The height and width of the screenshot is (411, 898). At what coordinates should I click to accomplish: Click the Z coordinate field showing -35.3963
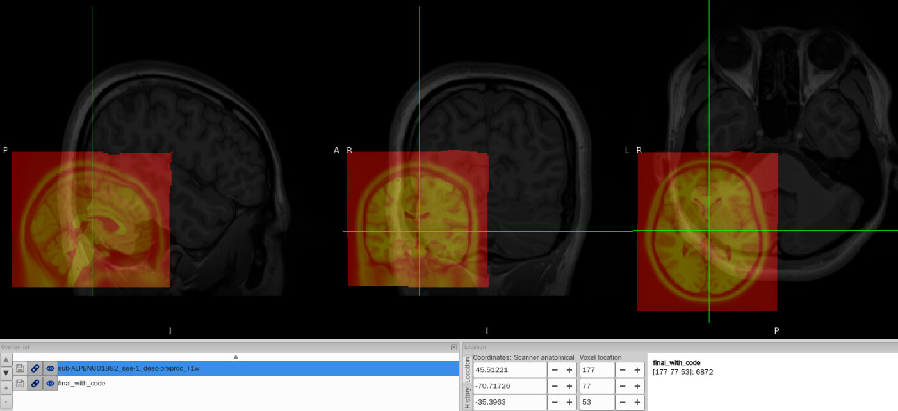[509, 402]
